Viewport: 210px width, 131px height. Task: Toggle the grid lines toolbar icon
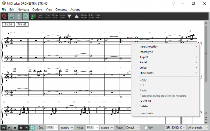(x=18, y=17)
